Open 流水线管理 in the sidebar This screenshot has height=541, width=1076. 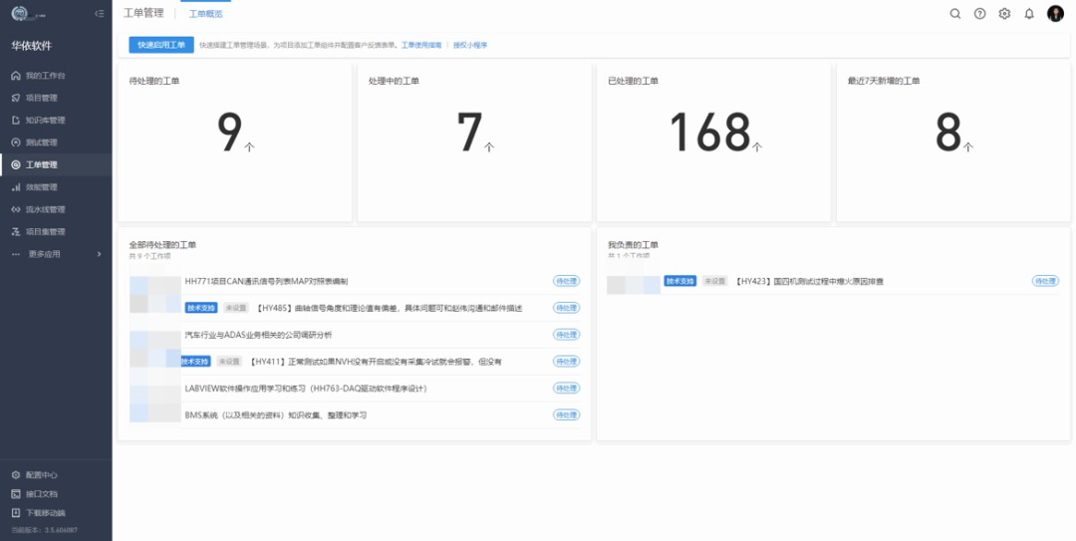45,210
